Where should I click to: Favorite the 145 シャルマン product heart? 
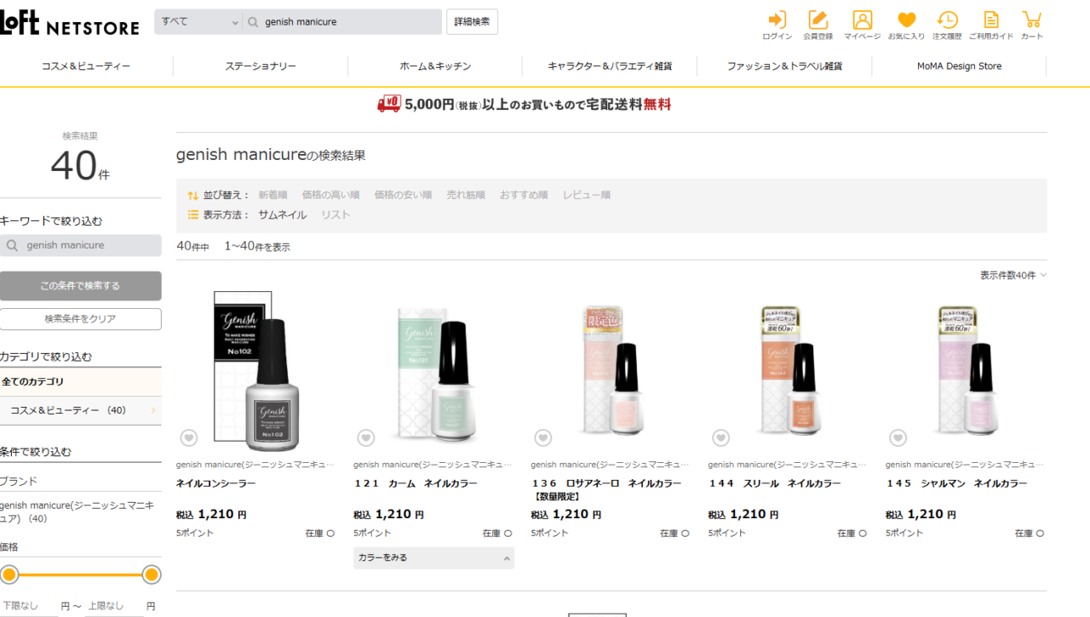[x=898, y=437]
